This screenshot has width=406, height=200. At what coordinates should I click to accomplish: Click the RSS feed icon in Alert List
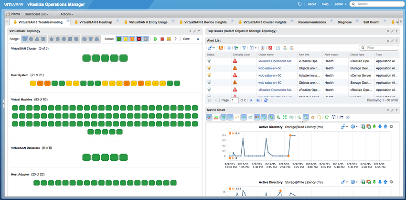click(x=221, y=48)
